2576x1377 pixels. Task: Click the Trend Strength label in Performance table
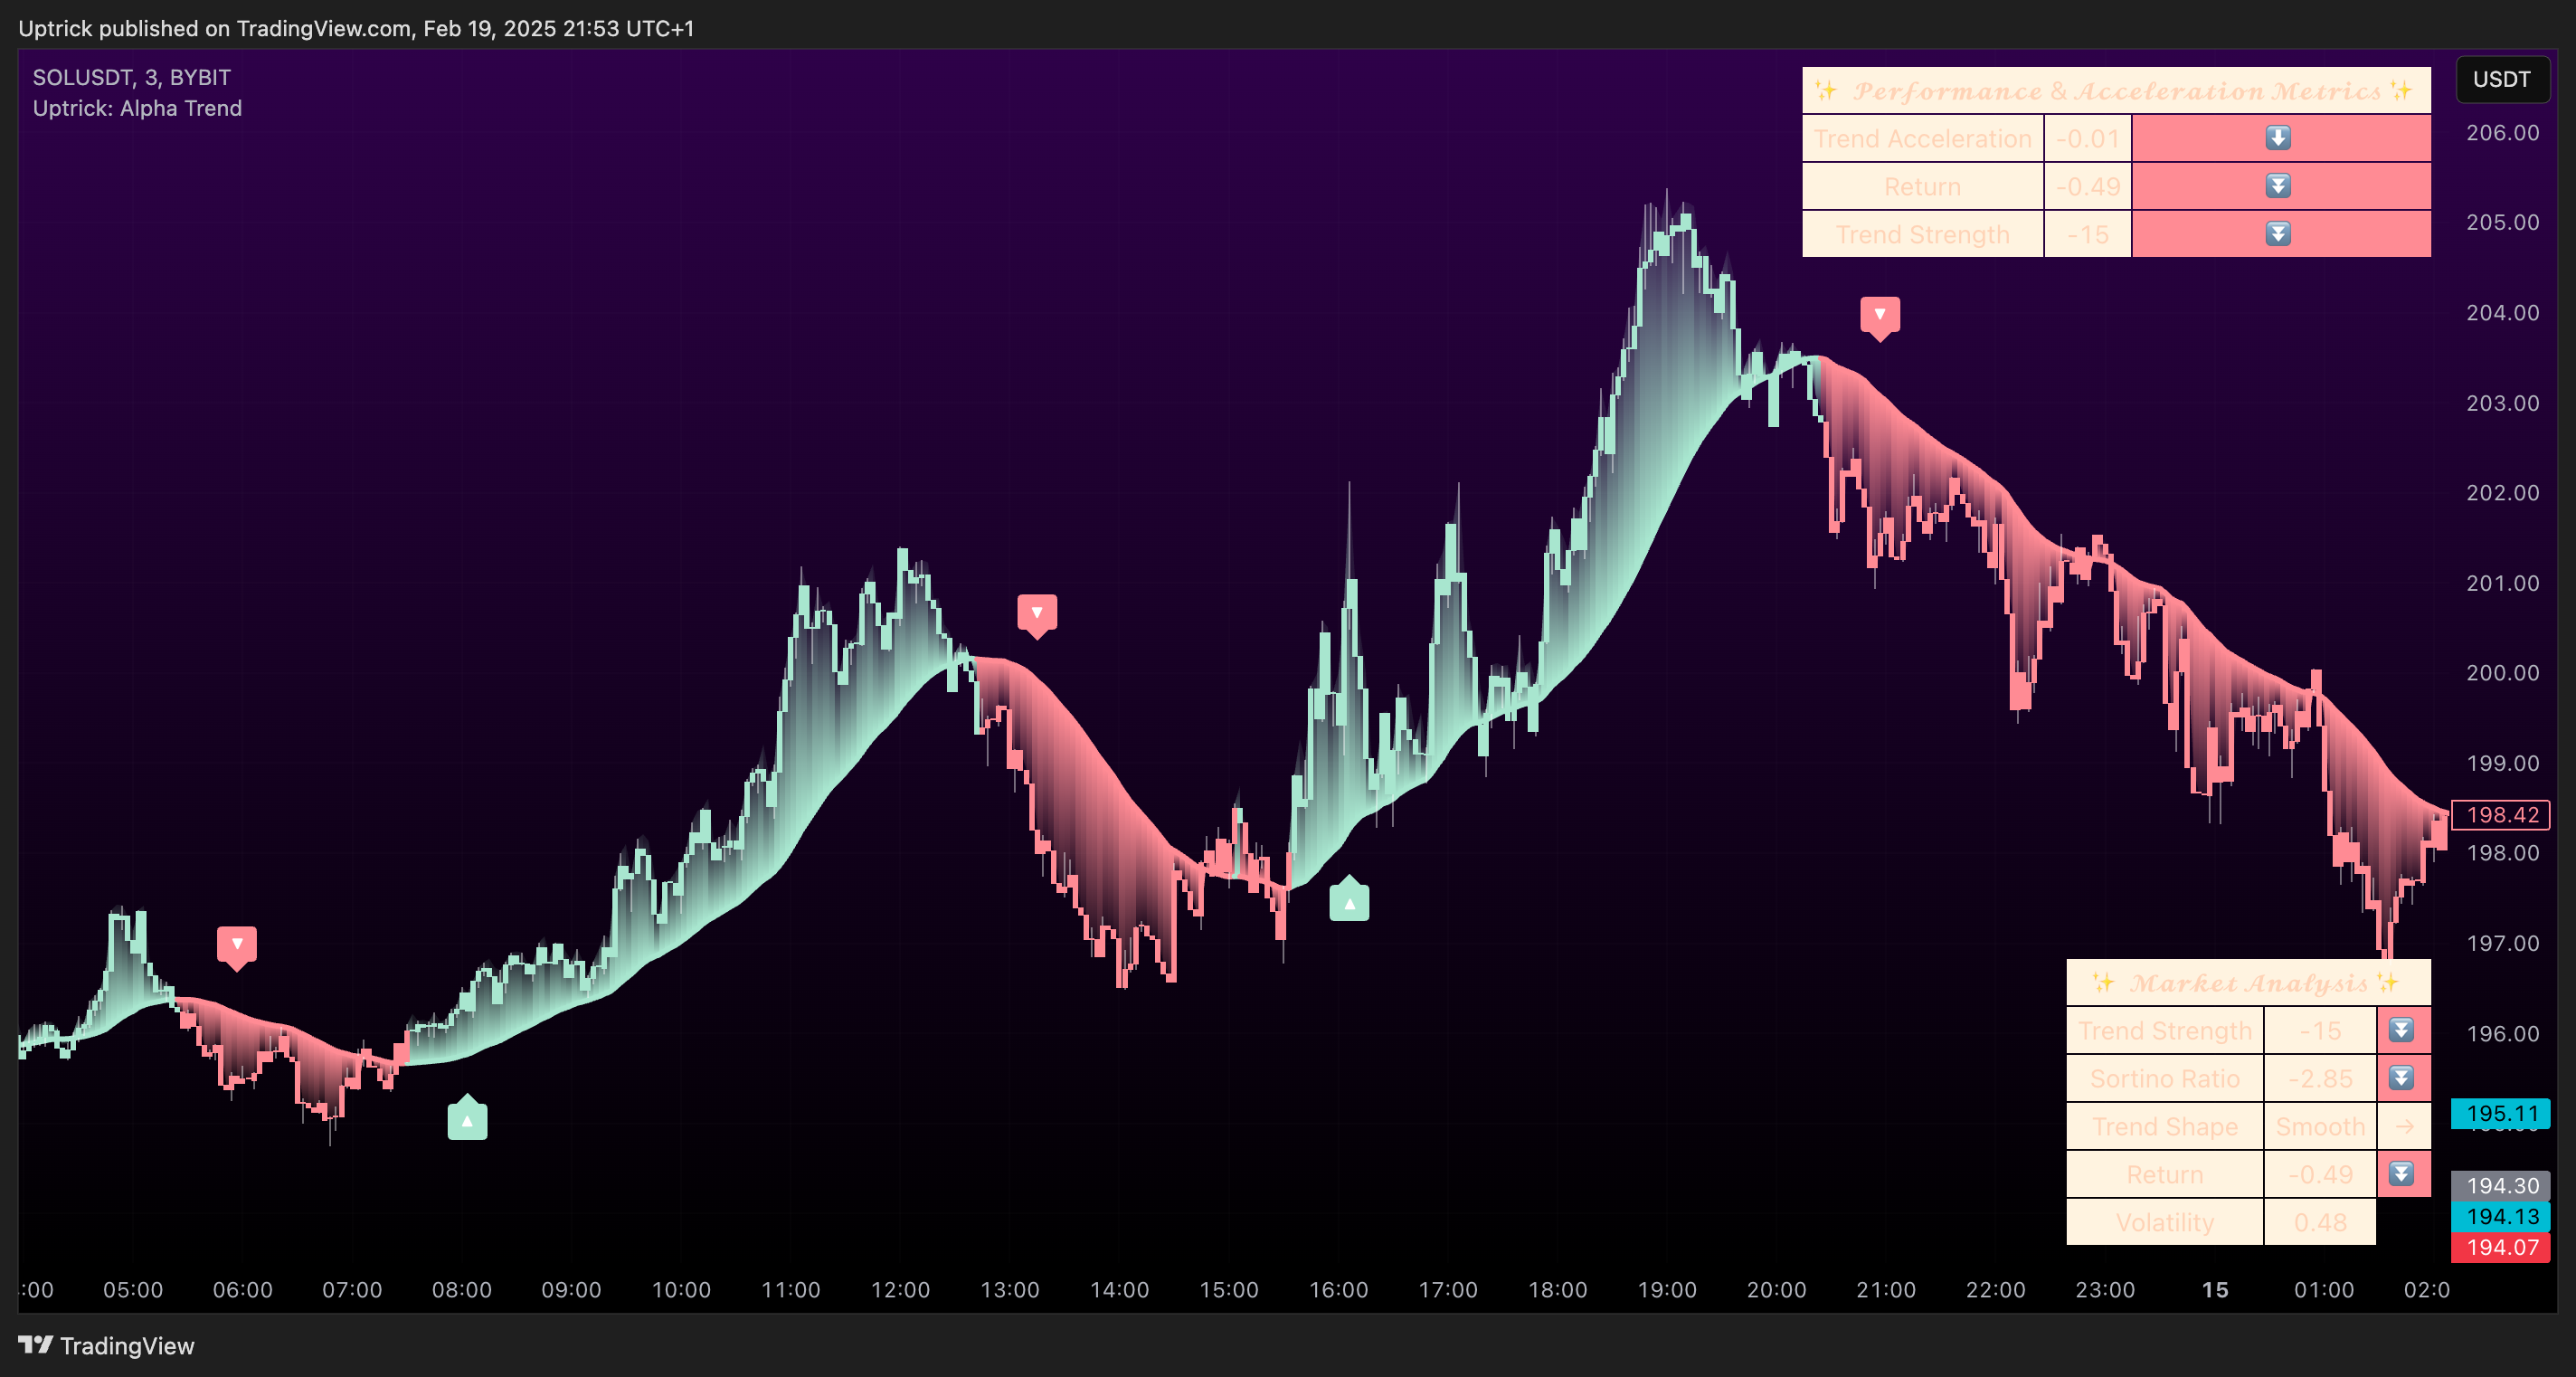coord(1922,235)
